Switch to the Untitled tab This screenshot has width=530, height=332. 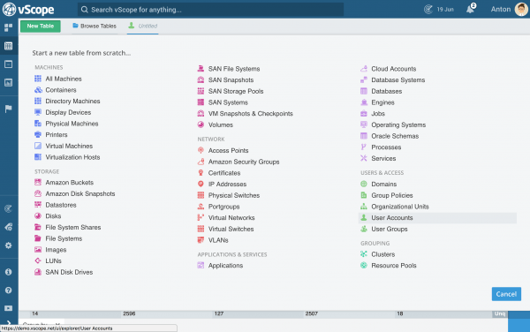click(142, 26)
